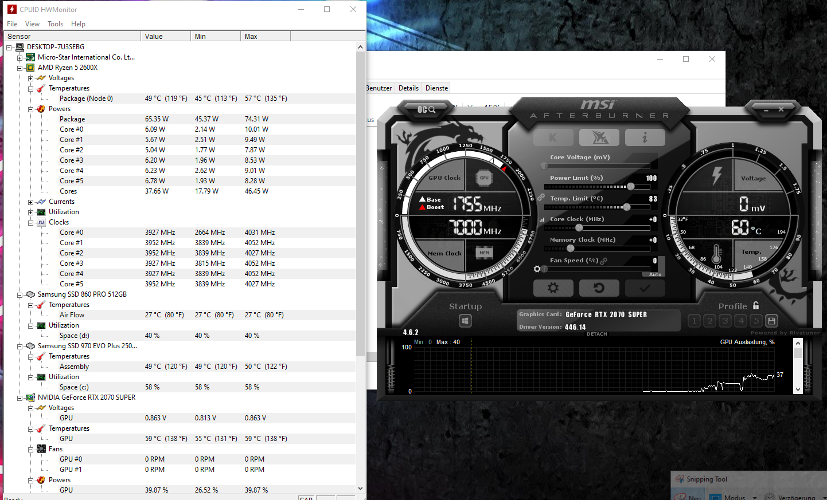Screen dimensions: 827x500
Task: Collapse the AMD Ryzen 5 2600X node
Action: (20, 68)
